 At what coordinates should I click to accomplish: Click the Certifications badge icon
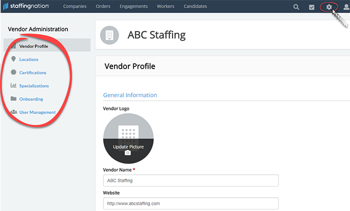coord(13,72)
